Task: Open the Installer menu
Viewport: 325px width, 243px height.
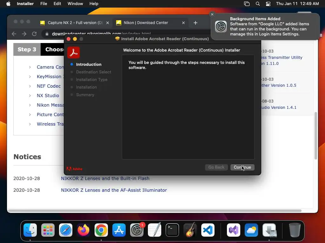Action: 25,4
